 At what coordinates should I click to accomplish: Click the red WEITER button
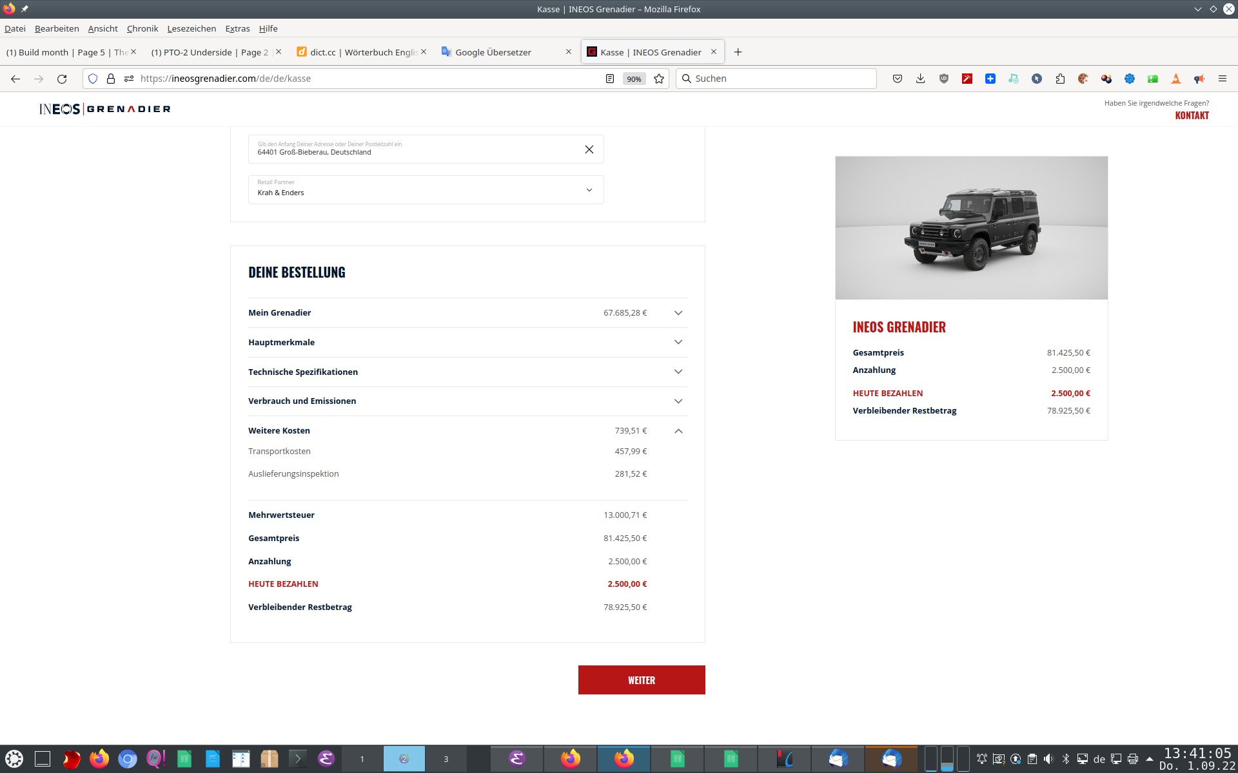(x=642, y=680)
